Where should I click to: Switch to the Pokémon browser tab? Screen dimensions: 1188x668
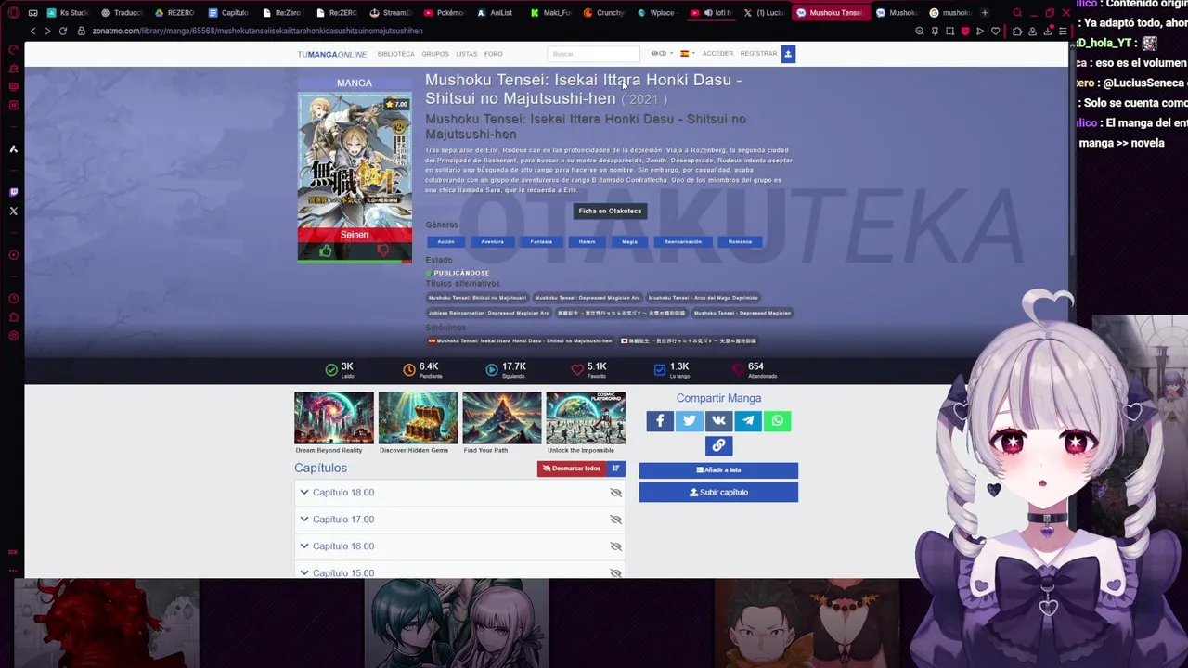pyautogui.click(x=444, y=13)
